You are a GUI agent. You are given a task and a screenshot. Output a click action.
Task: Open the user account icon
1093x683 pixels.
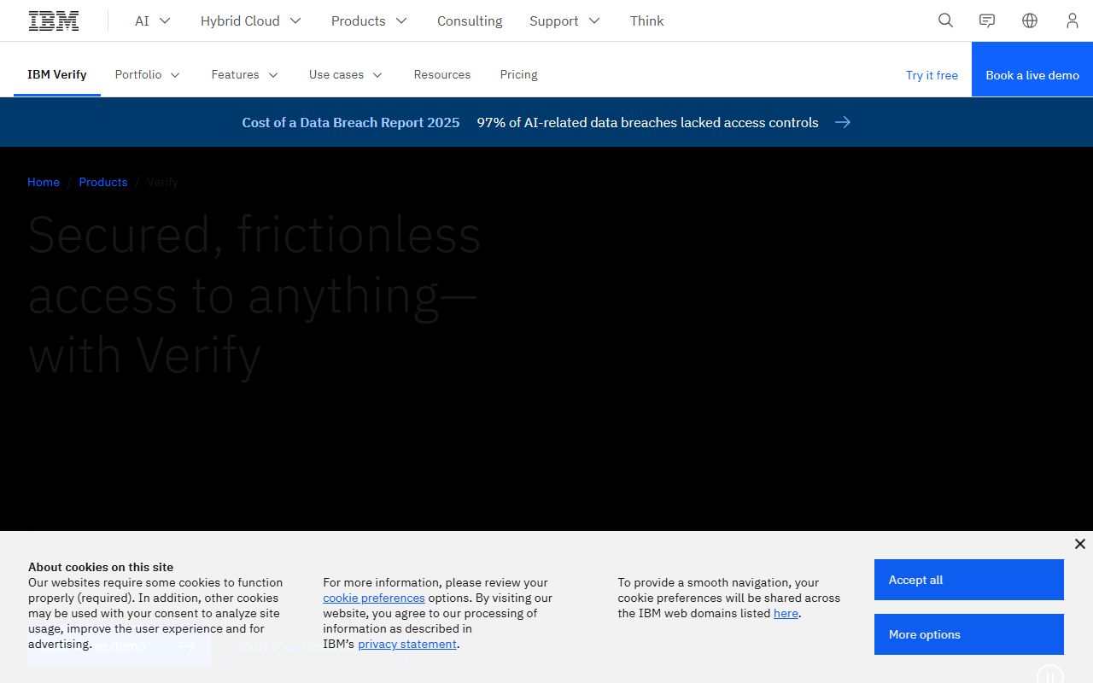[1072, 20]
